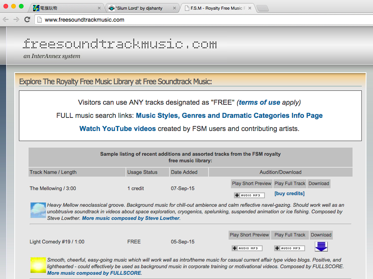Click the Audio MP3 short preview icon for Light Comedy #19
The image size is (373, 279).
[247, 248]
